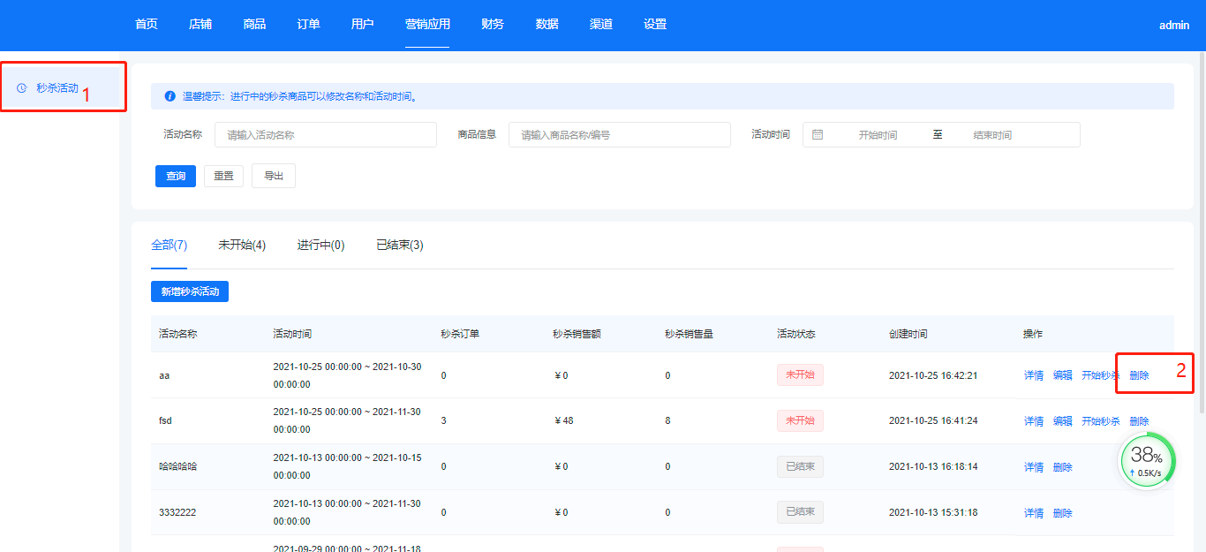Click into the 商品信息 input field
The image size is (1206, 552).
tap(619, 135)
